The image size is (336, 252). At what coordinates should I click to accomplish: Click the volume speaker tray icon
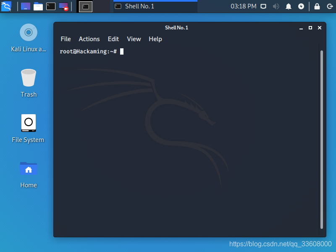pos(276,6)
